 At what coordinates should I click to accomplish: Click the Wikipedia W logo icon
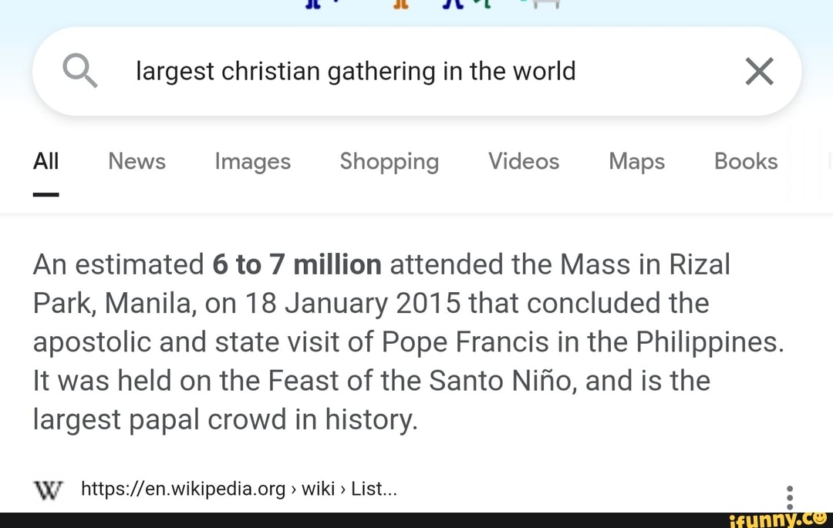pyautogui.click(x=48, y=489)
